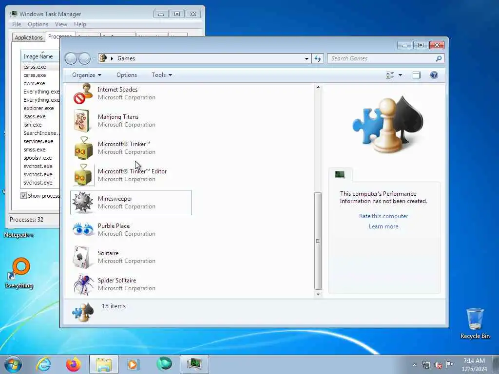Screen dimensions: 499x374
Task: Open the blue Help icon
Action: pyautogui.click(x=434, y=75)
